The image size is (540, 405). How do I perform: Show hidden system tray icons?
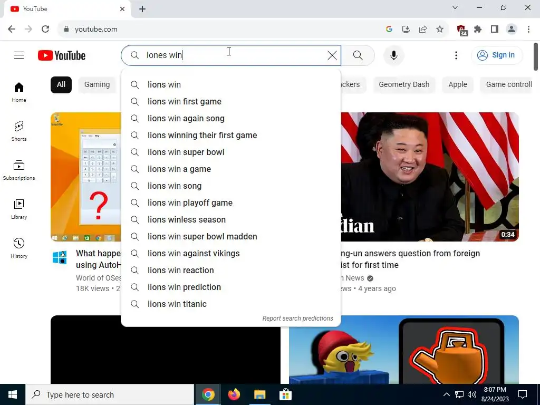point(446,394)
